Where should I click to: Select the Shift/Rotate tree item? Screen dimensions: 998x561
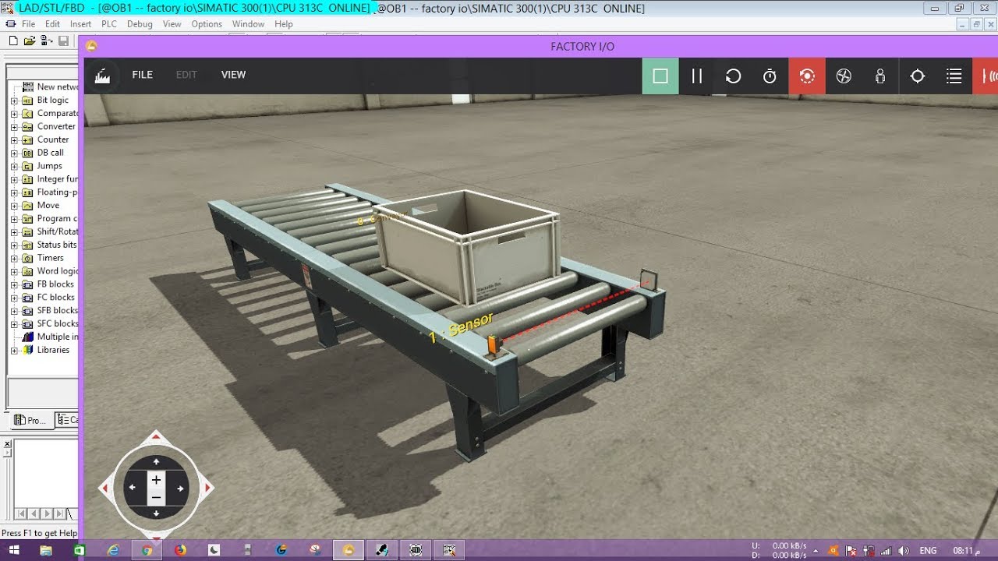[x=57, y=232]
